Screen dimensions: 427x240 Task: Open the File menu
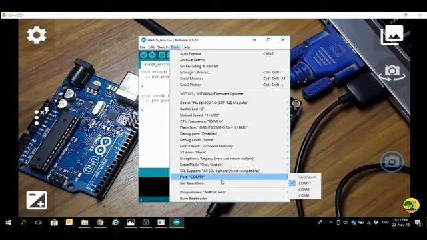click(x=143, y=47)
